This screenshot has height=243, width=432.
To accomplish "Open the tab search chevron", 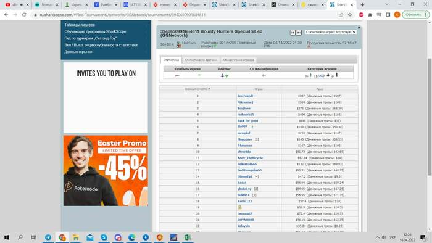I will pyautogui.click(x=386, y=4).
